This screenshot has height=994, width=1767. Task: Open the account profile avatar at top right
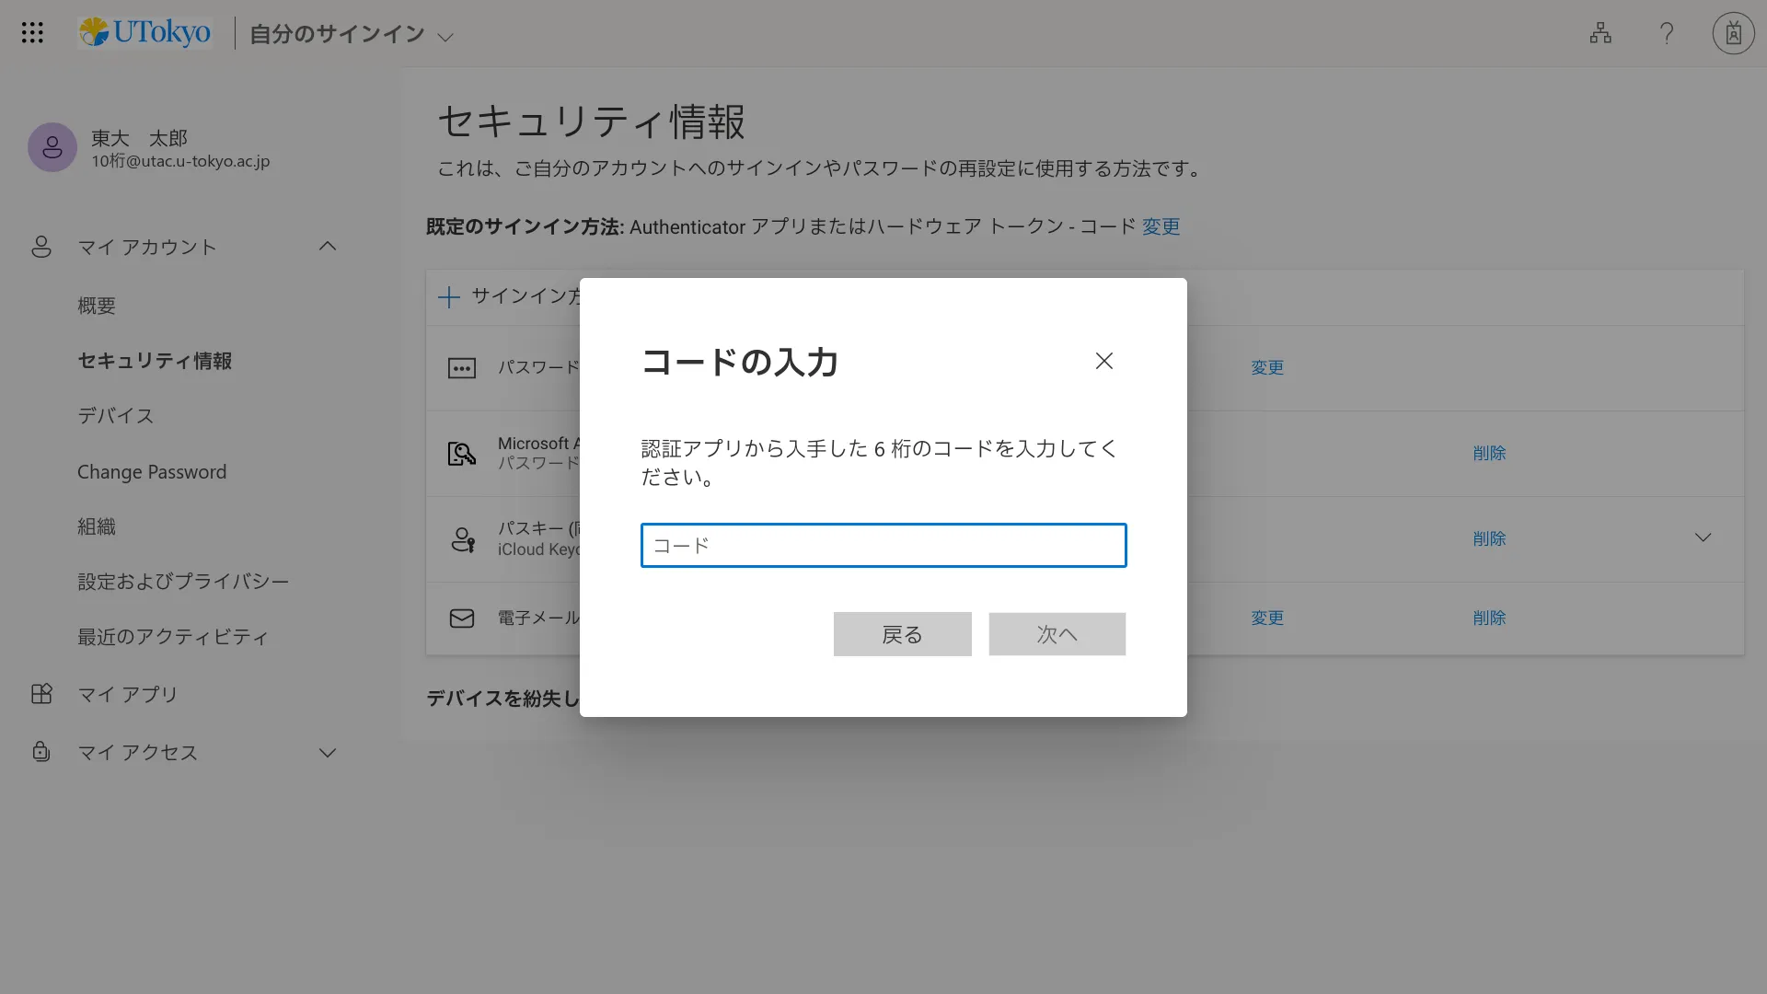(x=1733, y=33)
